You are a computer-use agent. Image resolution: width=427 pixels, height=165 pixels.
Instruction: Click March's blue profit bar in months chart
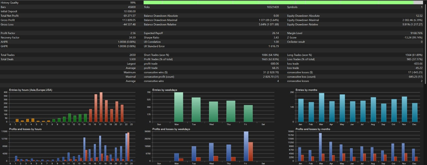click(x=320, y=147)
